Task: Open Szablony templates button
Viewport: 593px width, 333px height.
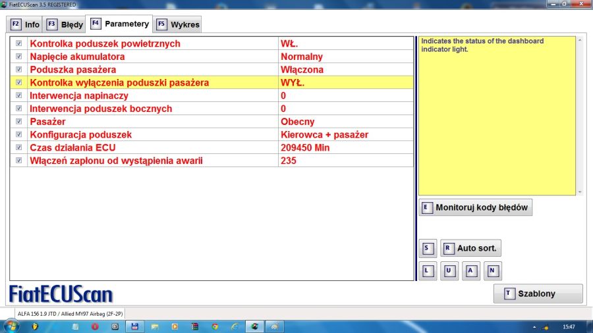Action: pyautogui.click(x=538, y=294)
